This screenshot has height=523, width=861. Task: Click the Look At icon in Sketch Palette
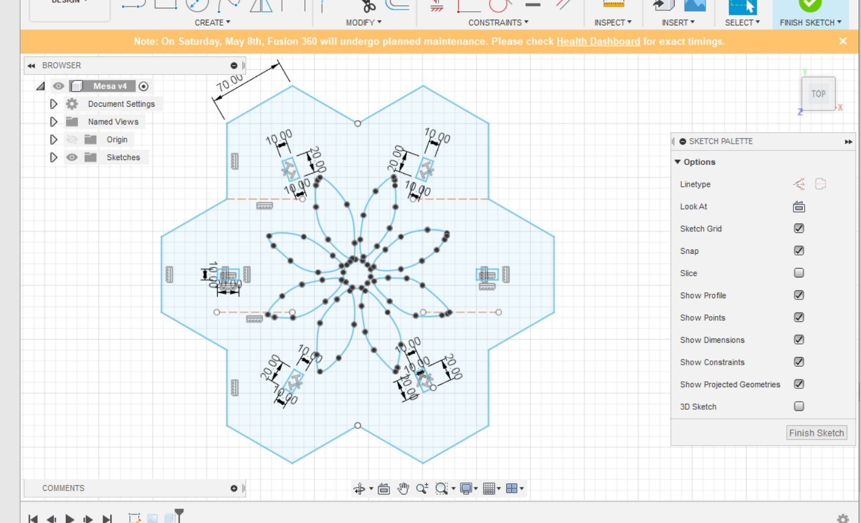point(799,206)
